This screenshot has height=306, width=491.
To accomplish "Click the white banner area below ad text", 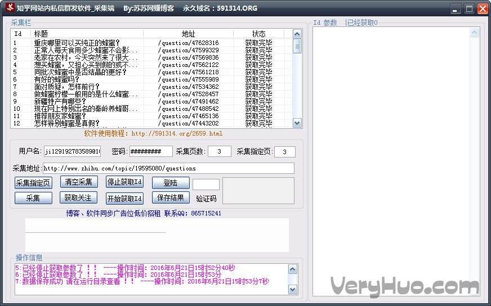I will coord(157,235).
